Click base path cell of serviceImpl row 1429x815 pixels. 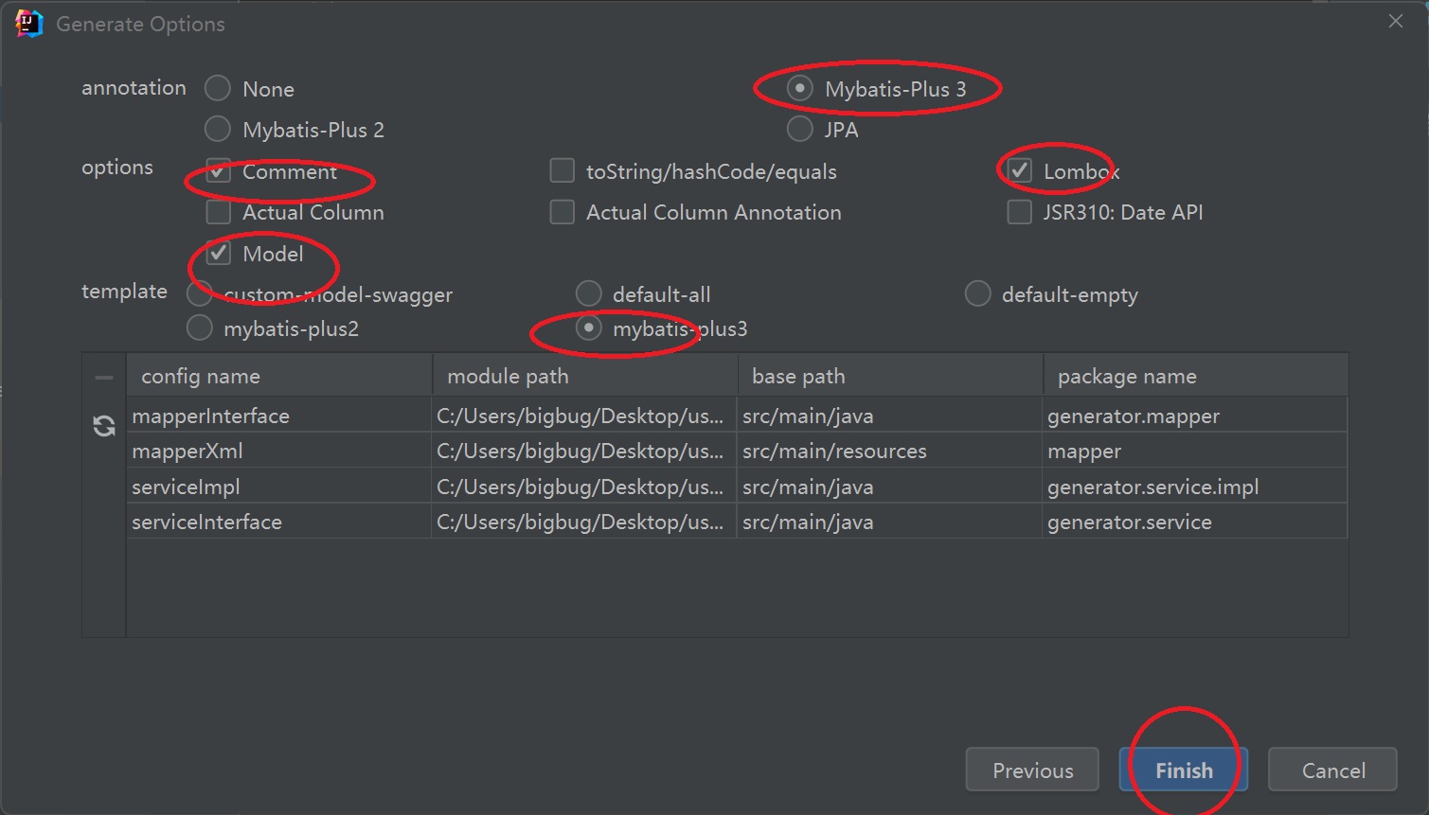click(889, 487)
